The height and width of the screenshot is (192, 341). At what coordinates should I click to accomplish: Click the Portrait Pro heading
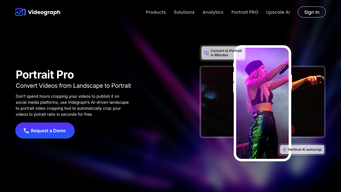coord(45,74)
